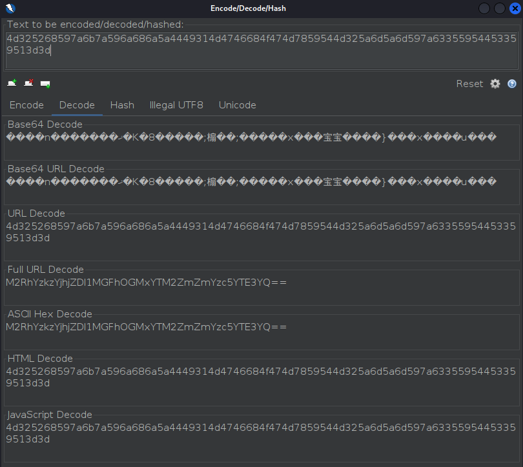Click the ZAP logo in the title bar
The height and width of the screenshot is (467, 523).
[9, 8]
